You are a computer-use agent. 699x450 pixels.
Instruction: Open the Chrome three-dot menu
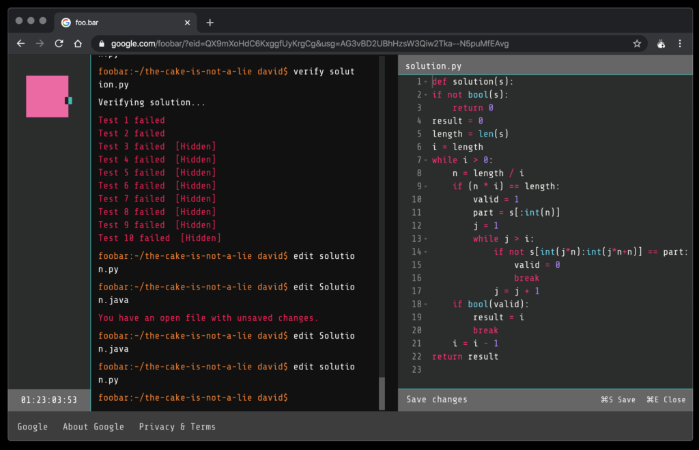point(680,44)
